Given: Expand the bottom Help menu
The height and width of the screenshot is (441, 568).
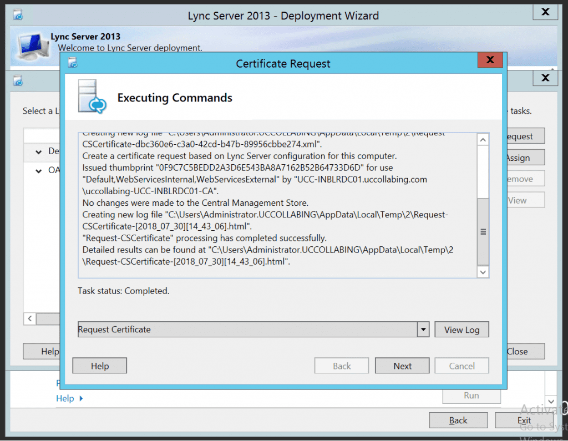Looking at the screenshot, I should coord(69,398).
